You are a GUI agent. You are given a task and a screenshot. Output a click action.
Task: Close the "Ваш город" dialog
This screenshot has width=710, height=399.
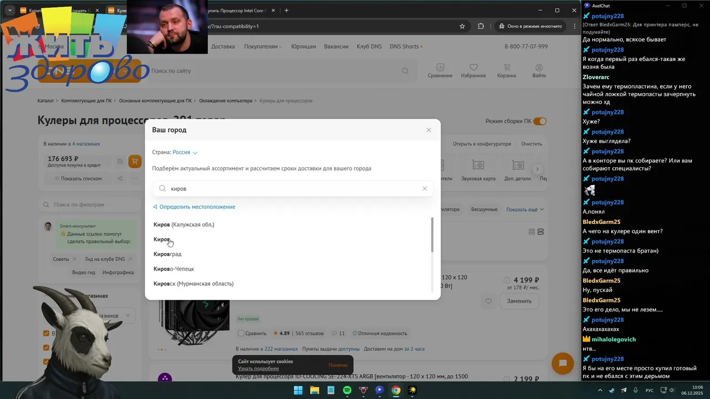pos(428,130)
